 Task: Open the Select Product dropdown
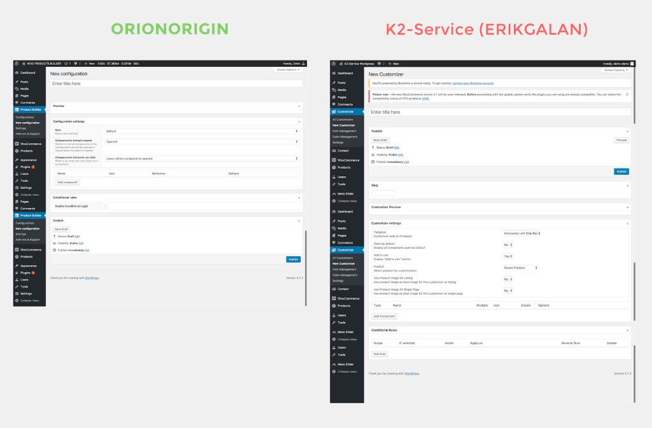click(520, 268)
